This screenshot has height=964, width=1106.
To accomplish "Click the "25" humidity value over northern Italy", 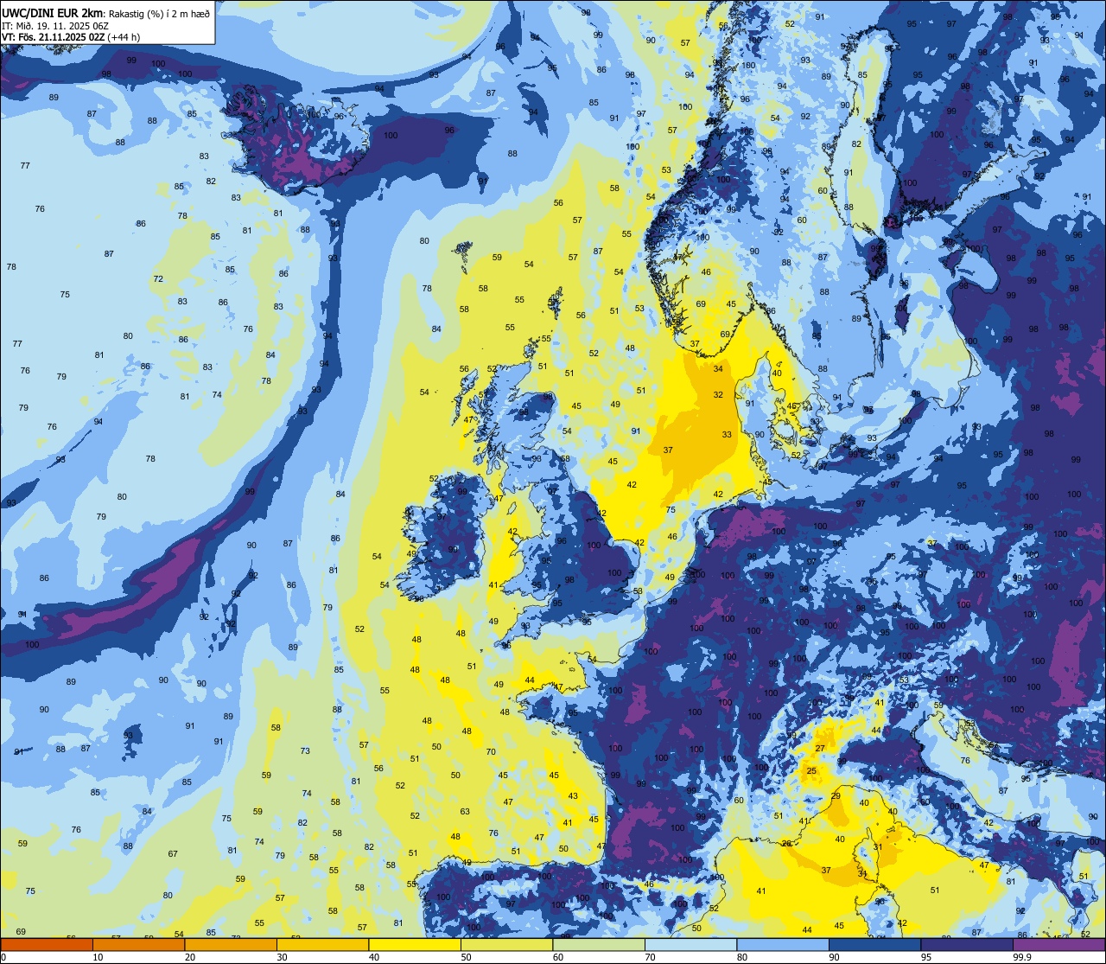I will pos(812,771).
